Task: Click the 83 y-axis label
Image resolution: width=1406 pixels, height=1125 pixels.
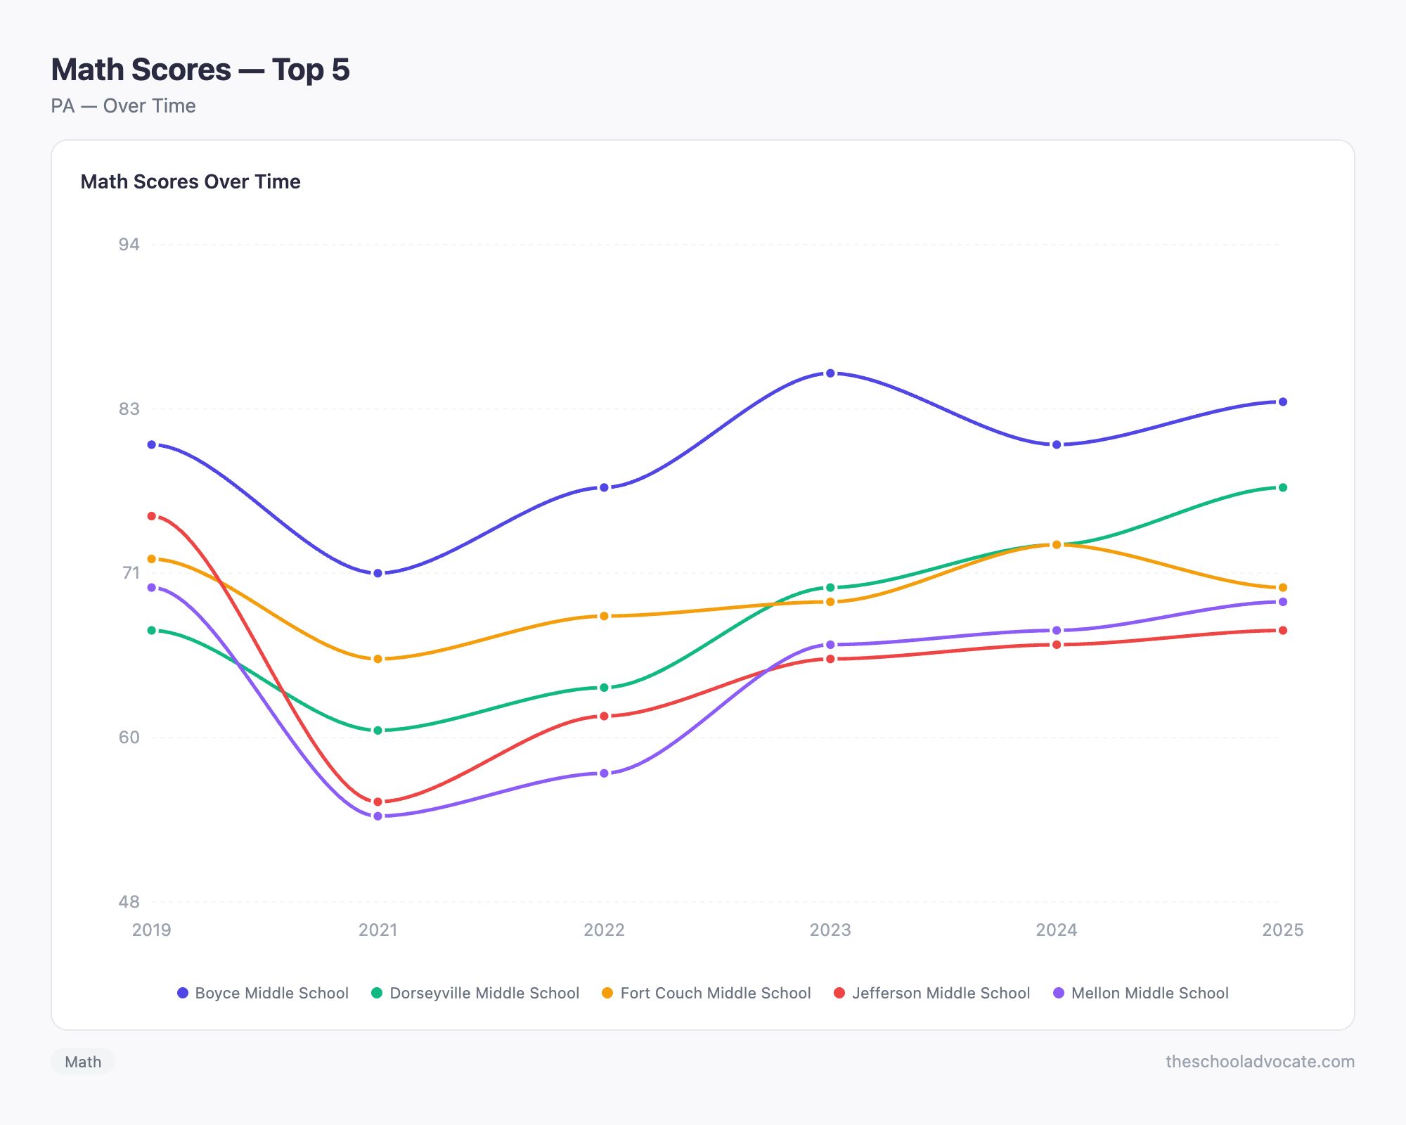Action: point(129,409)
